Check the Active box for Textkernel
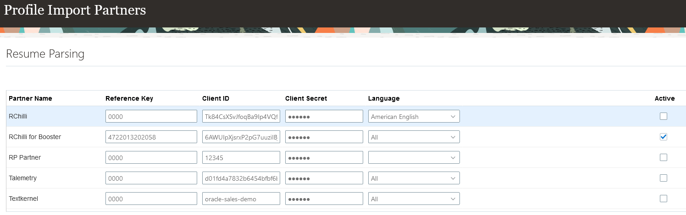686x215 pixels. click(663, 199)
